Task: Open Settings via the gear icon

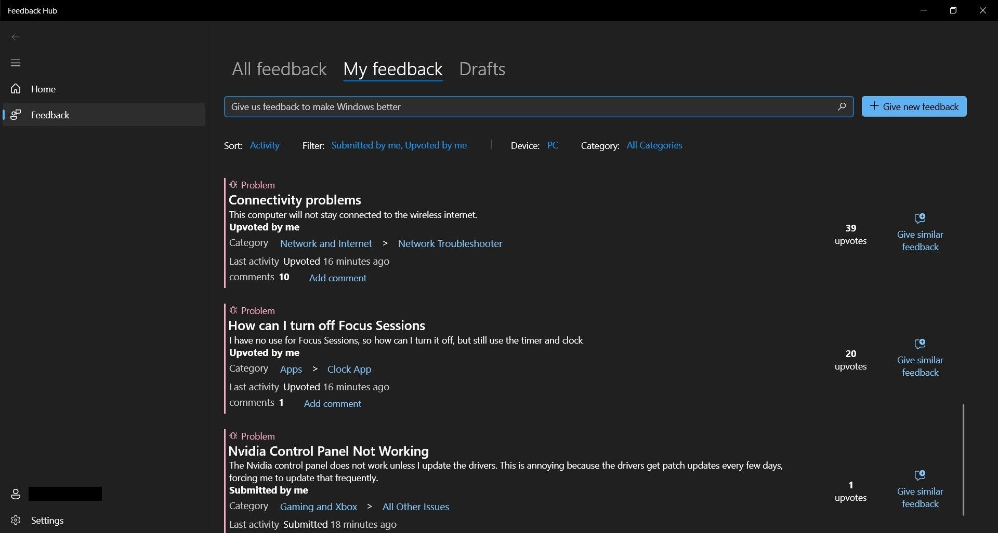Action: click(16, 520)
